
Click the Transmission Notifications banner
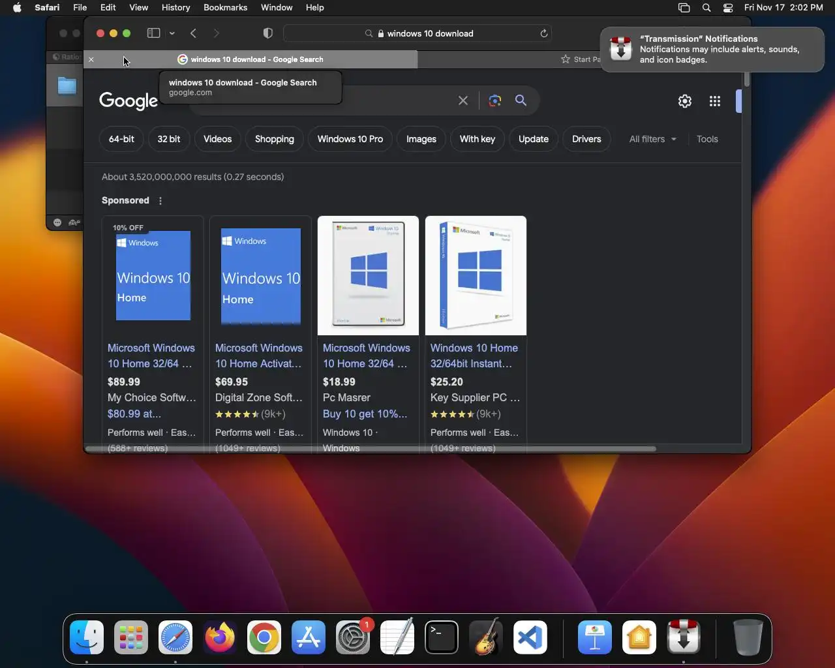[x=712, y=49]
